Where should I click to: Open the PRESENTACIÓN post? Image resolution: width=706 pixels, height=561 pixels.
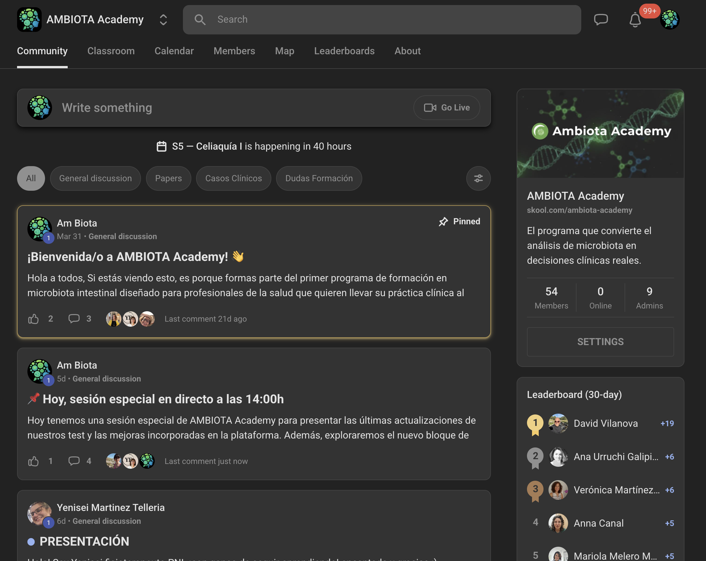(84, 541)
